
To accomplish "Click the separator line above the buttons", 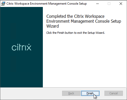I will click(63, 87).
